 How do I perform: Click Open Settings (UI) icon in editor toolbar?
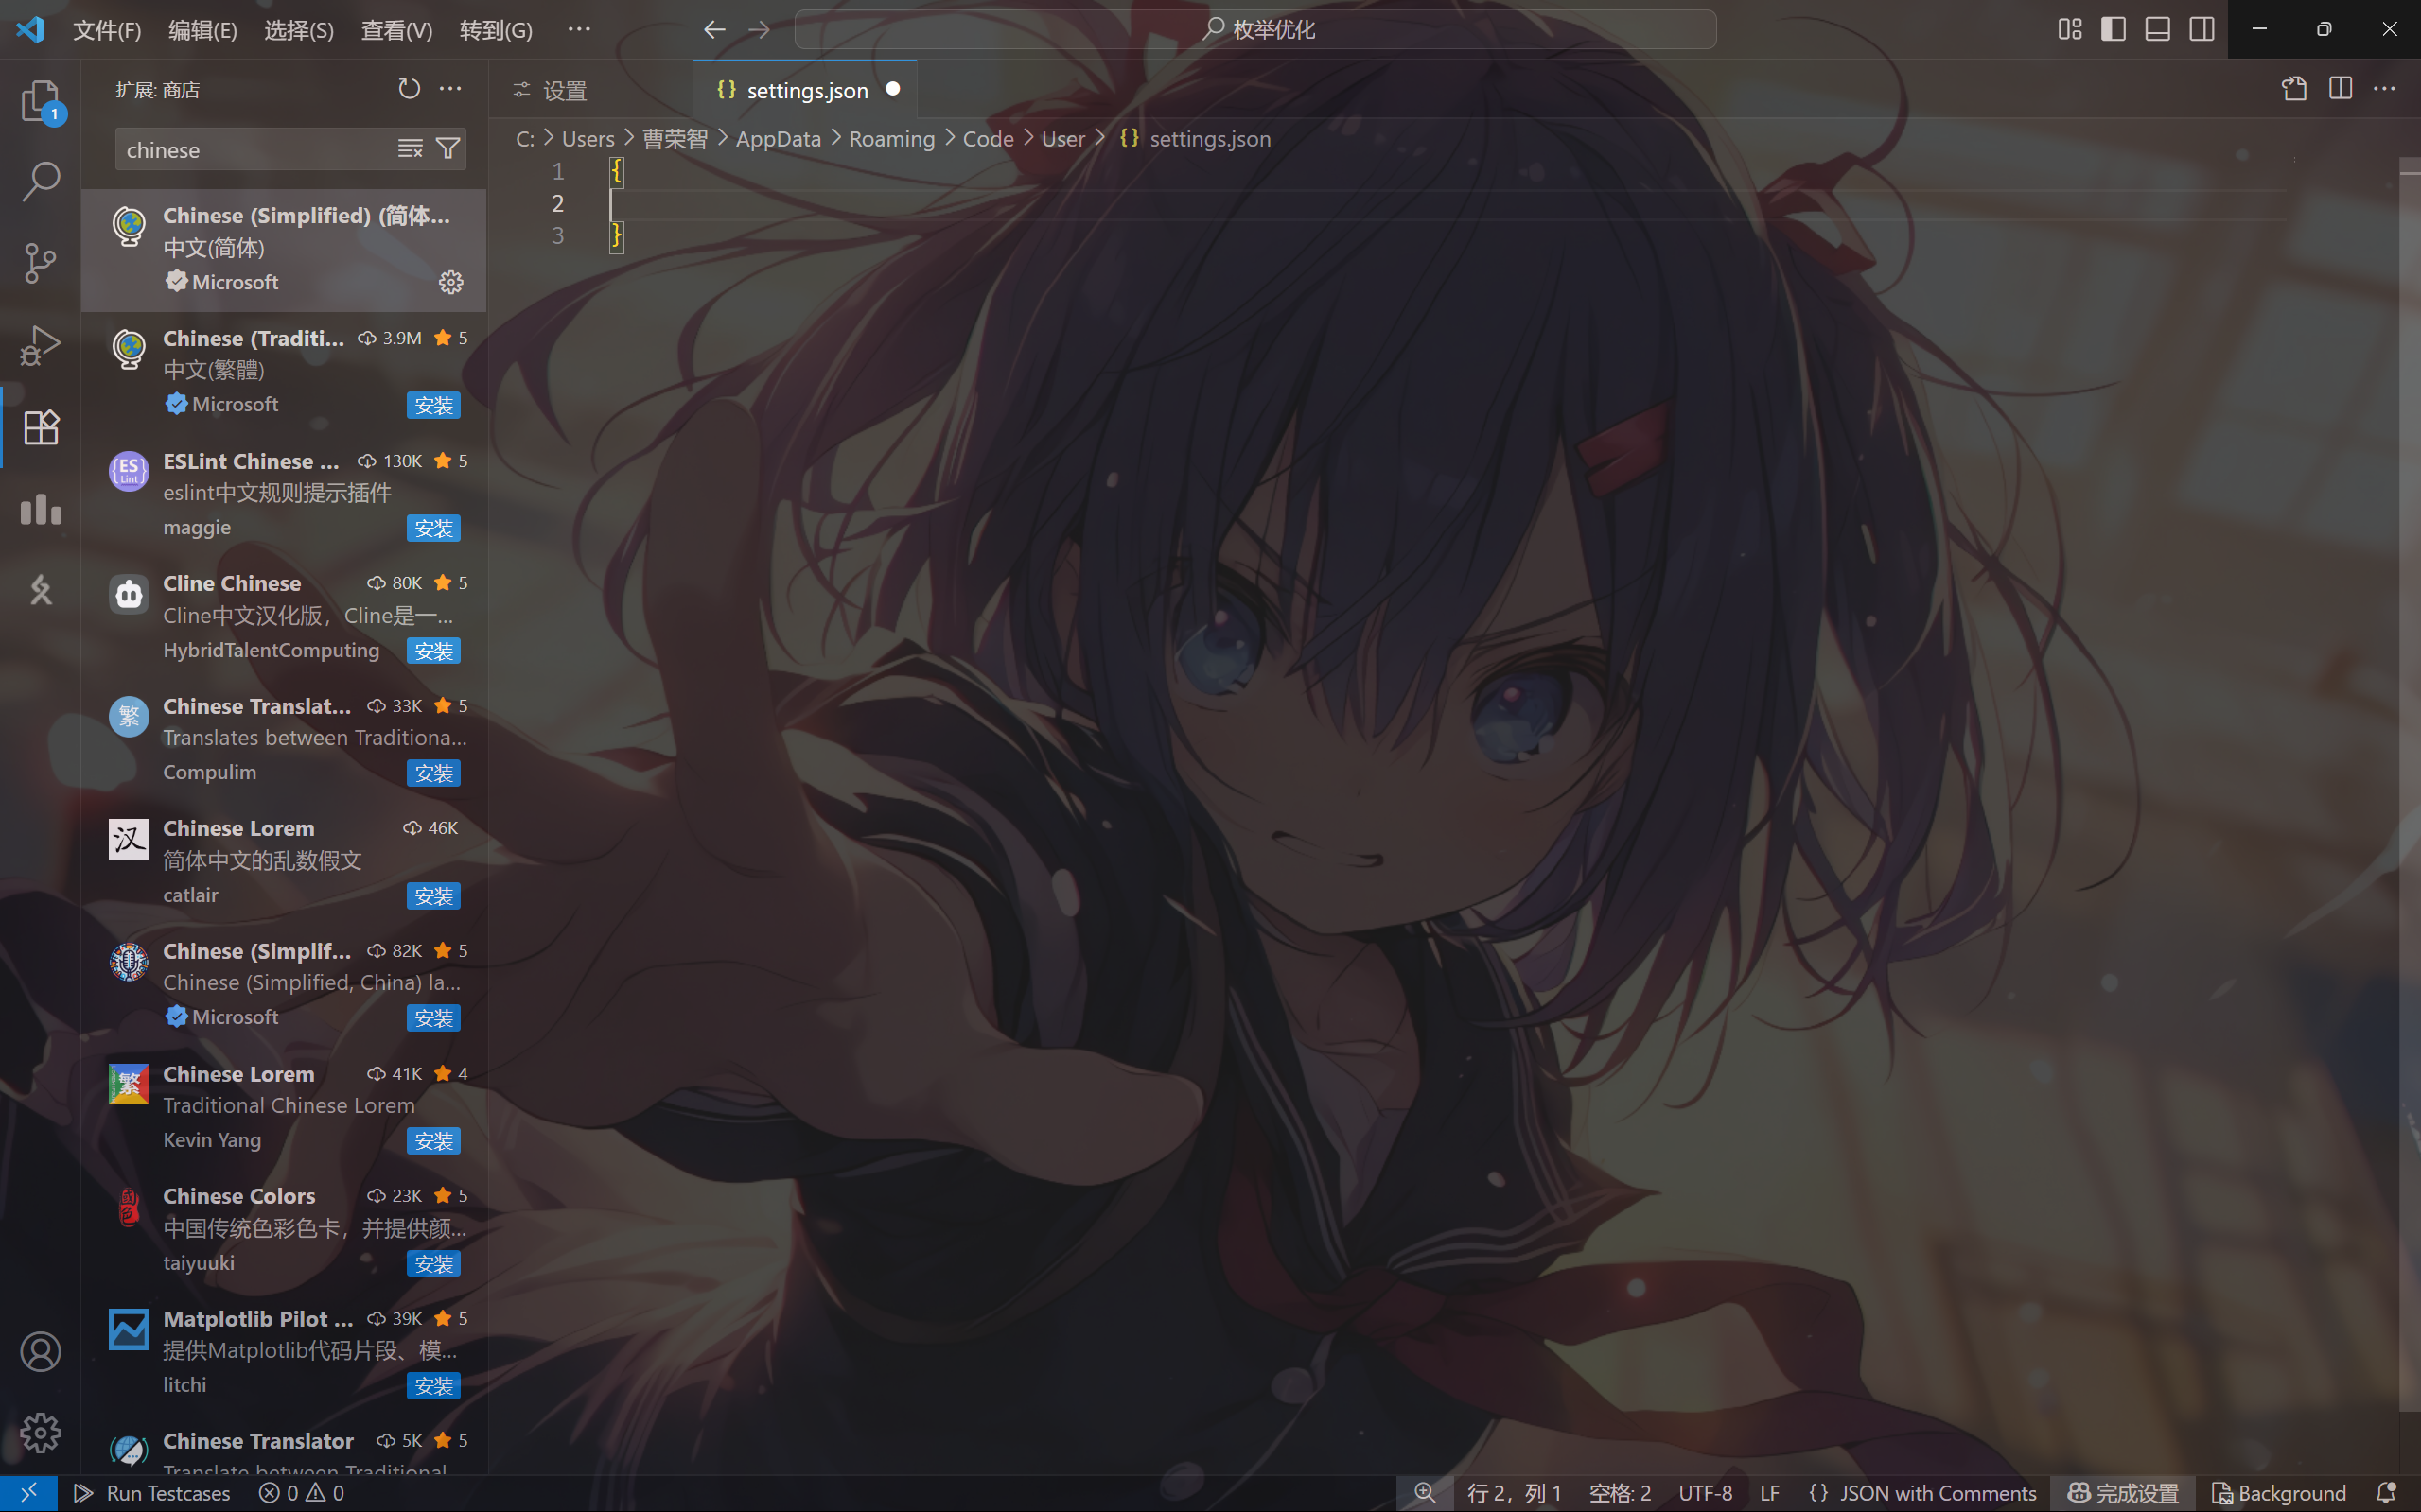tap(2294, 89)
